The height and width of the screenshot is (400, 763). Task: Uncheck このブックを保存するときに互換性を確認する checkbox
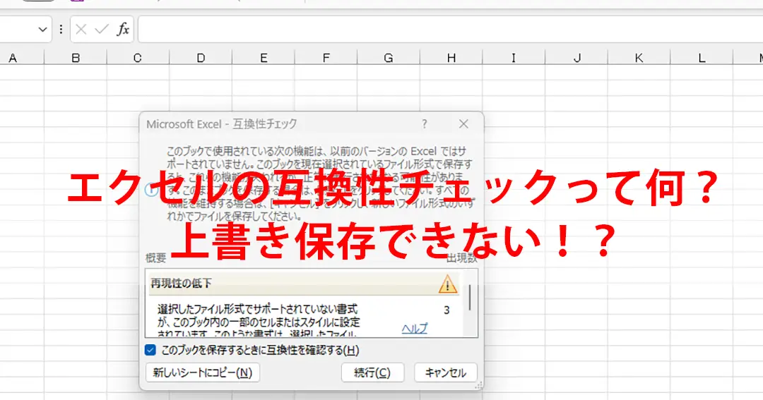click(150, 350)
